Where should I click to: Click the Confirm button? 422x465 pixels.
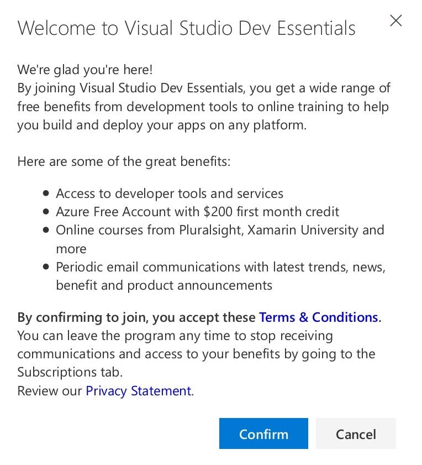click(263, 433)
